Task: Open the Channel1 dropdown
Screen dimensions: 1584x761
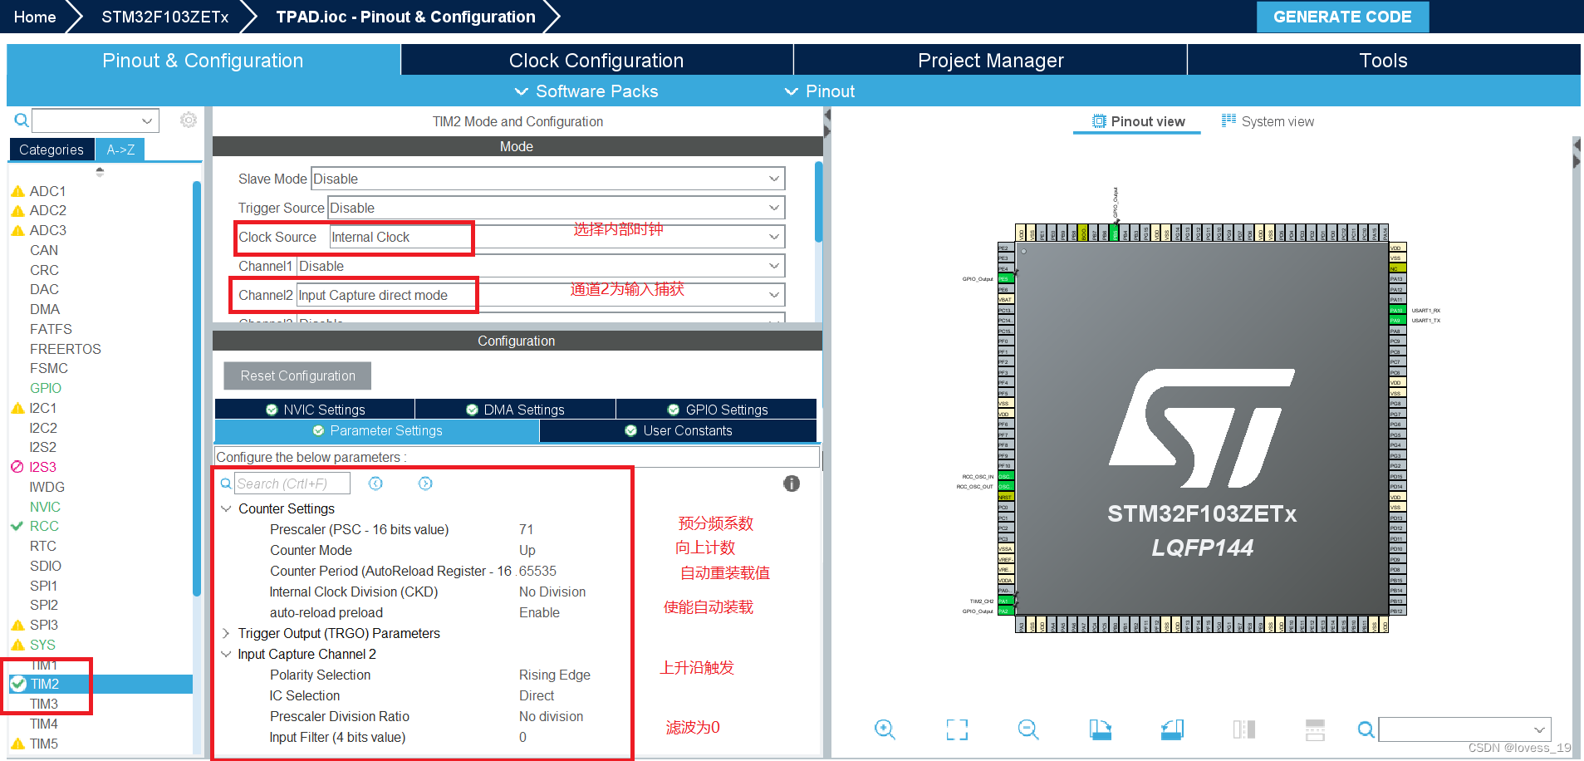Action: coord(541,266)
